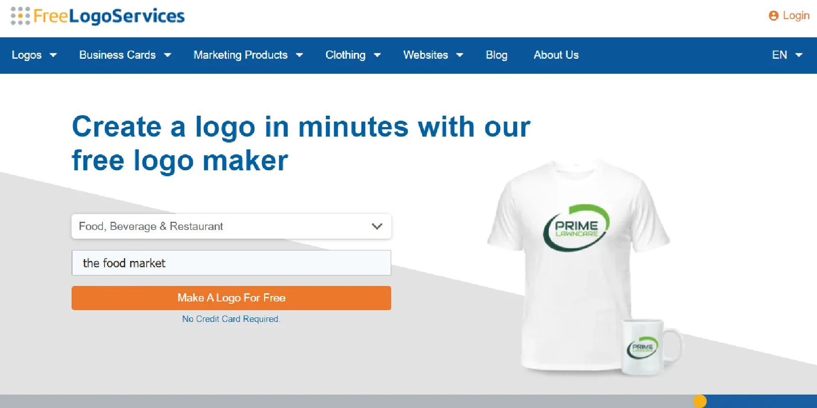Expand the Logos menu arrow

(x=53, y=55)
